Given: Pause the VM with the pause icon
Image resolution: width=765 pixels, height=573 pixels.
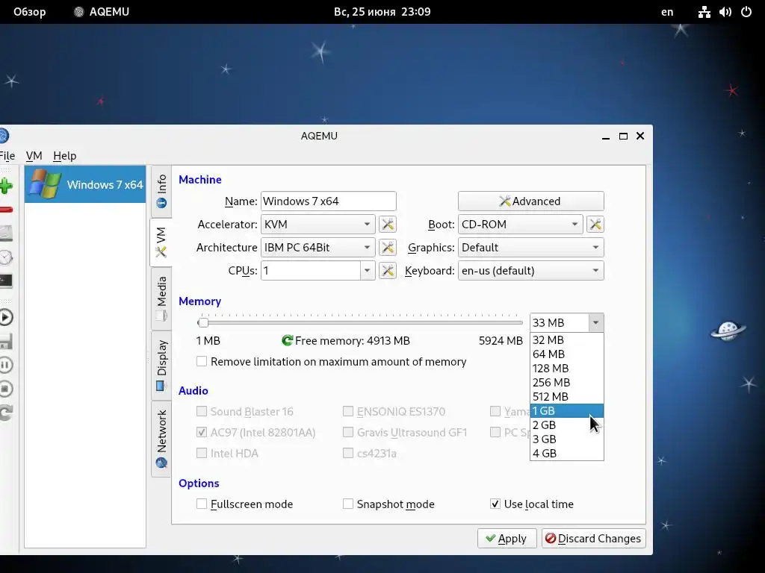Looking at the screenshot, I should coord(6,365).
